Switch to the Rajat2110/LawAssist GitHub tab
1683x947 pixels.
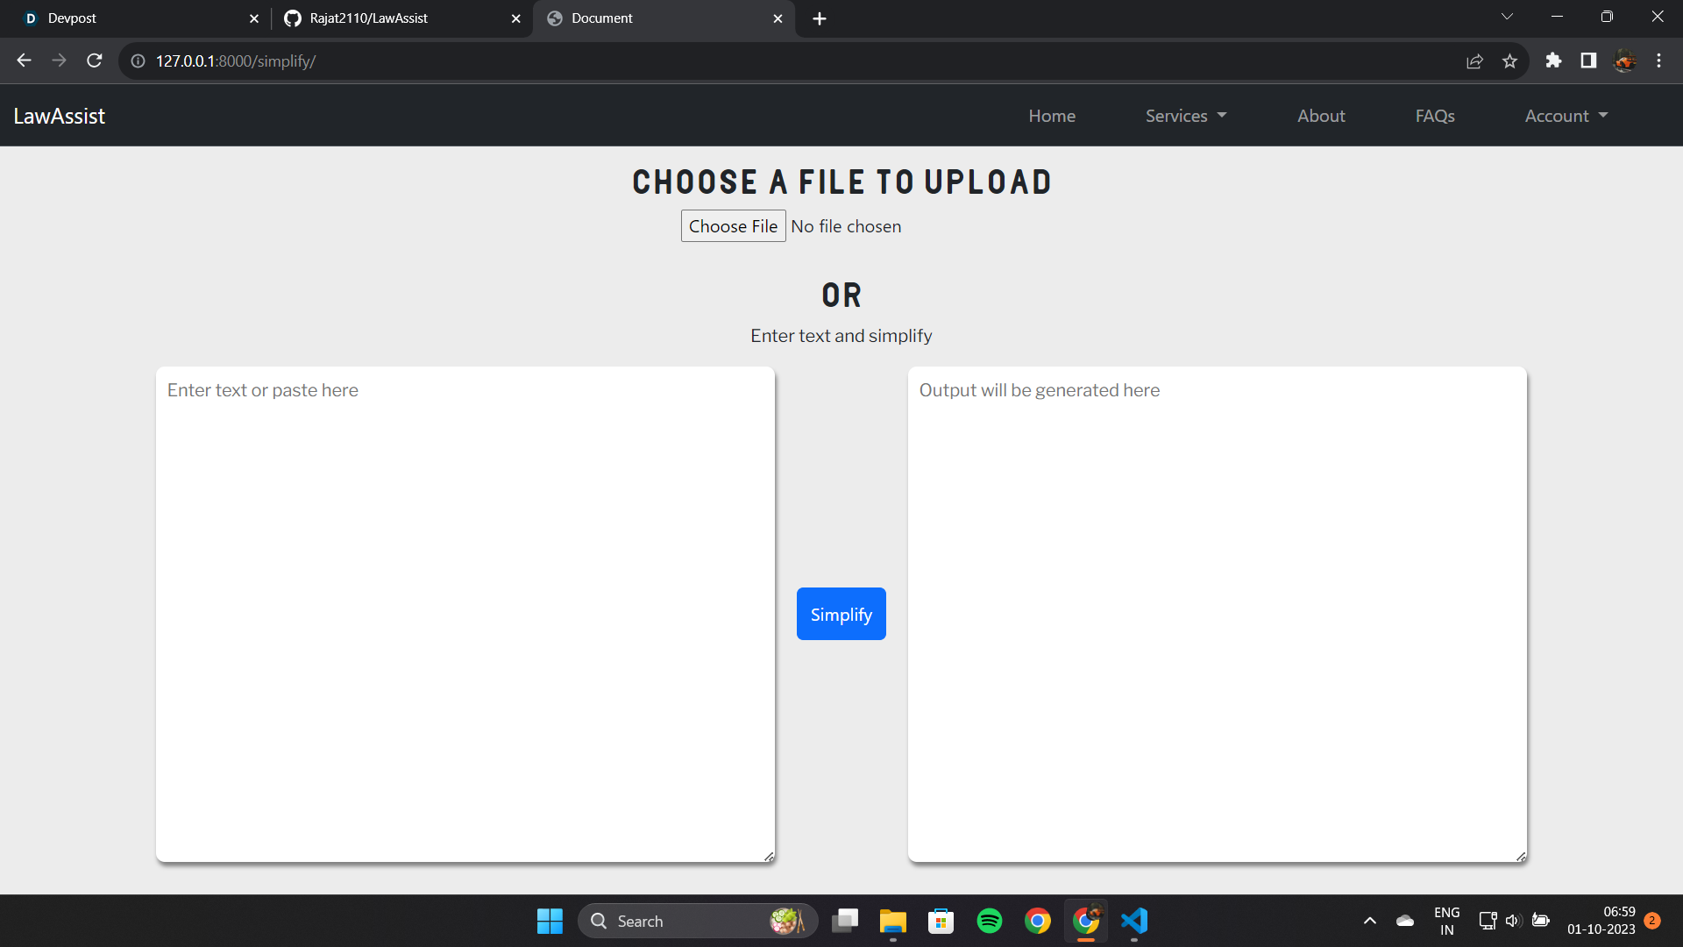[x=394, y=18]
